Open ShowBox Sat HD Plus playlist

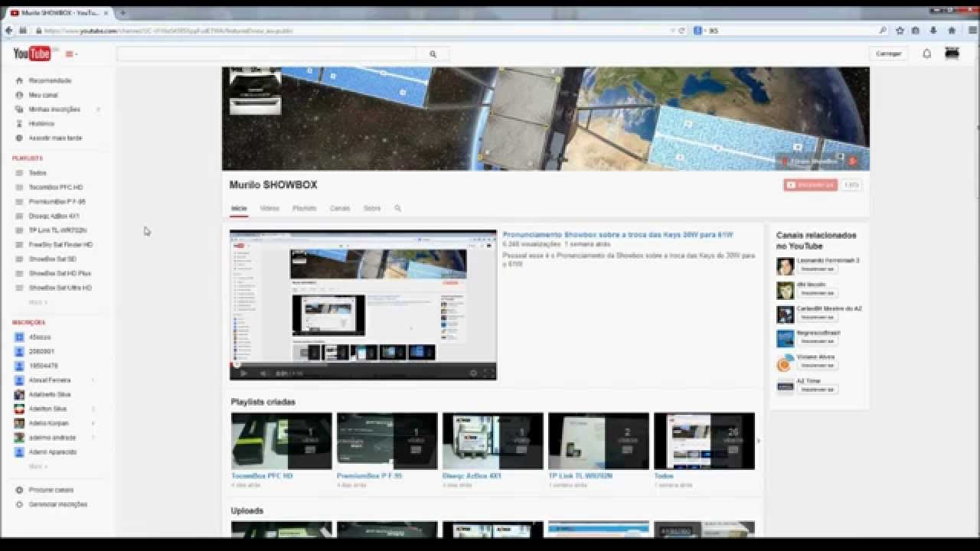pos(60,273)
